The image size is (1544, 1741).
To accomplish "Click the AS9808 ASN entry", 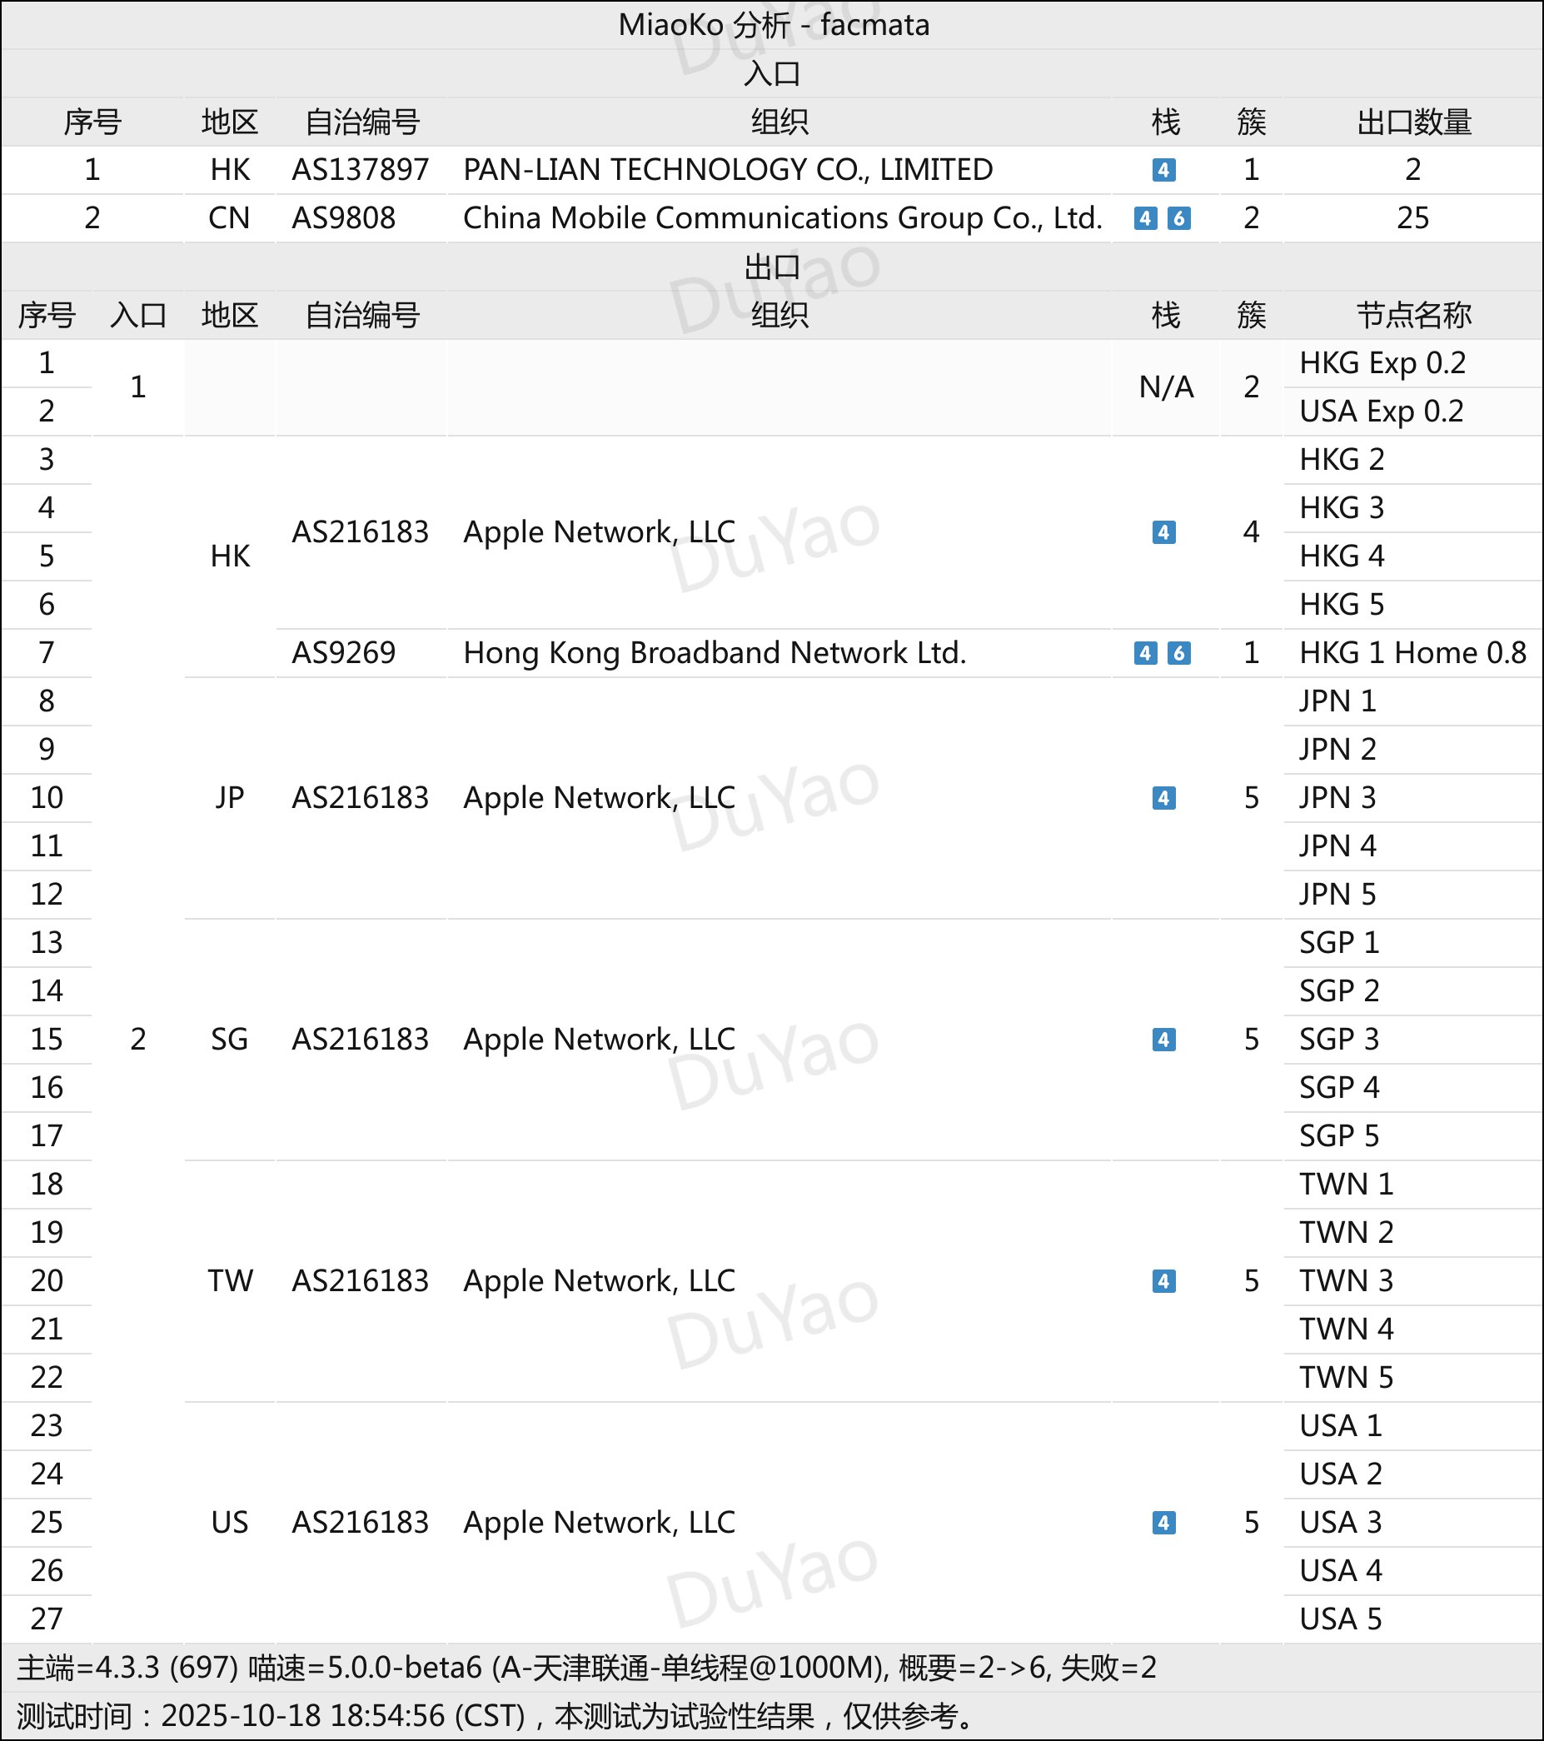I will tap(343, 218).
